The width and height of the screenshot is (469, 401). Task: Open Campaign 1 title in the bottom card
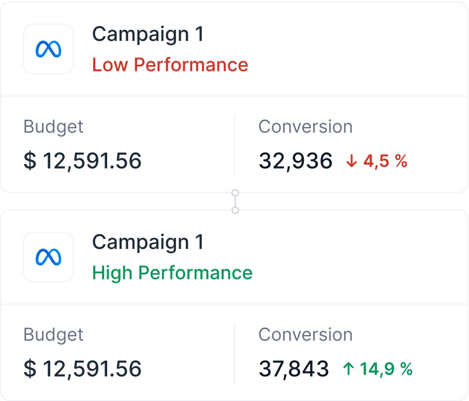tap(148, 243)
